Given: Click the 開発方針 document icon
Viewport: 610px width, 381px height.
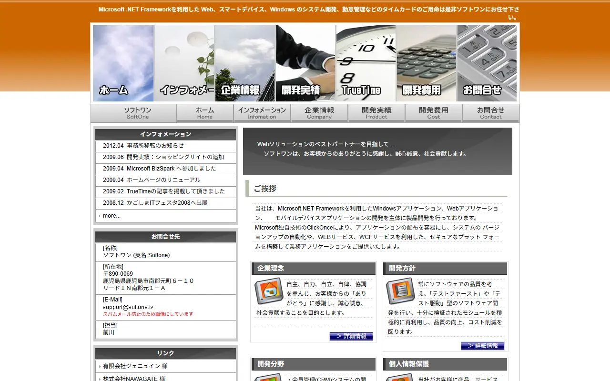Looking at the screenshot, I should (401, 291).
